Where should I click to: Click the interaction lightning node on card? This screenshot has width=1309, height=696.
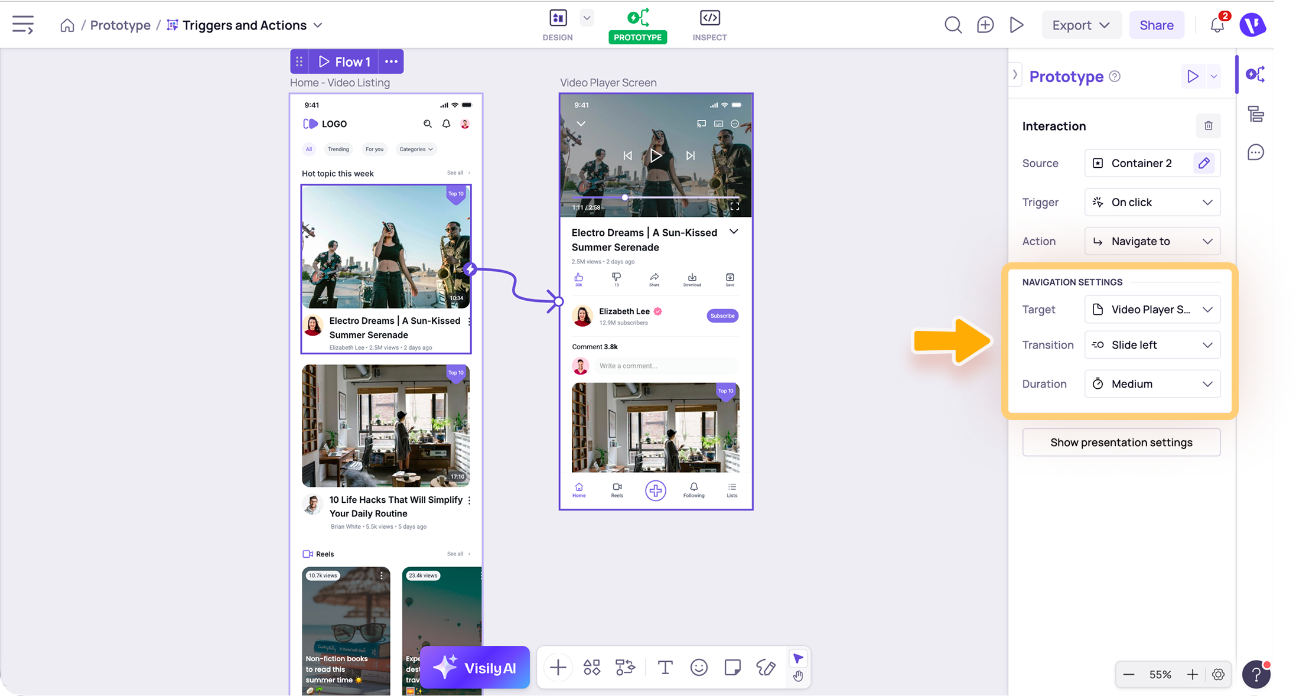[470, 269]
